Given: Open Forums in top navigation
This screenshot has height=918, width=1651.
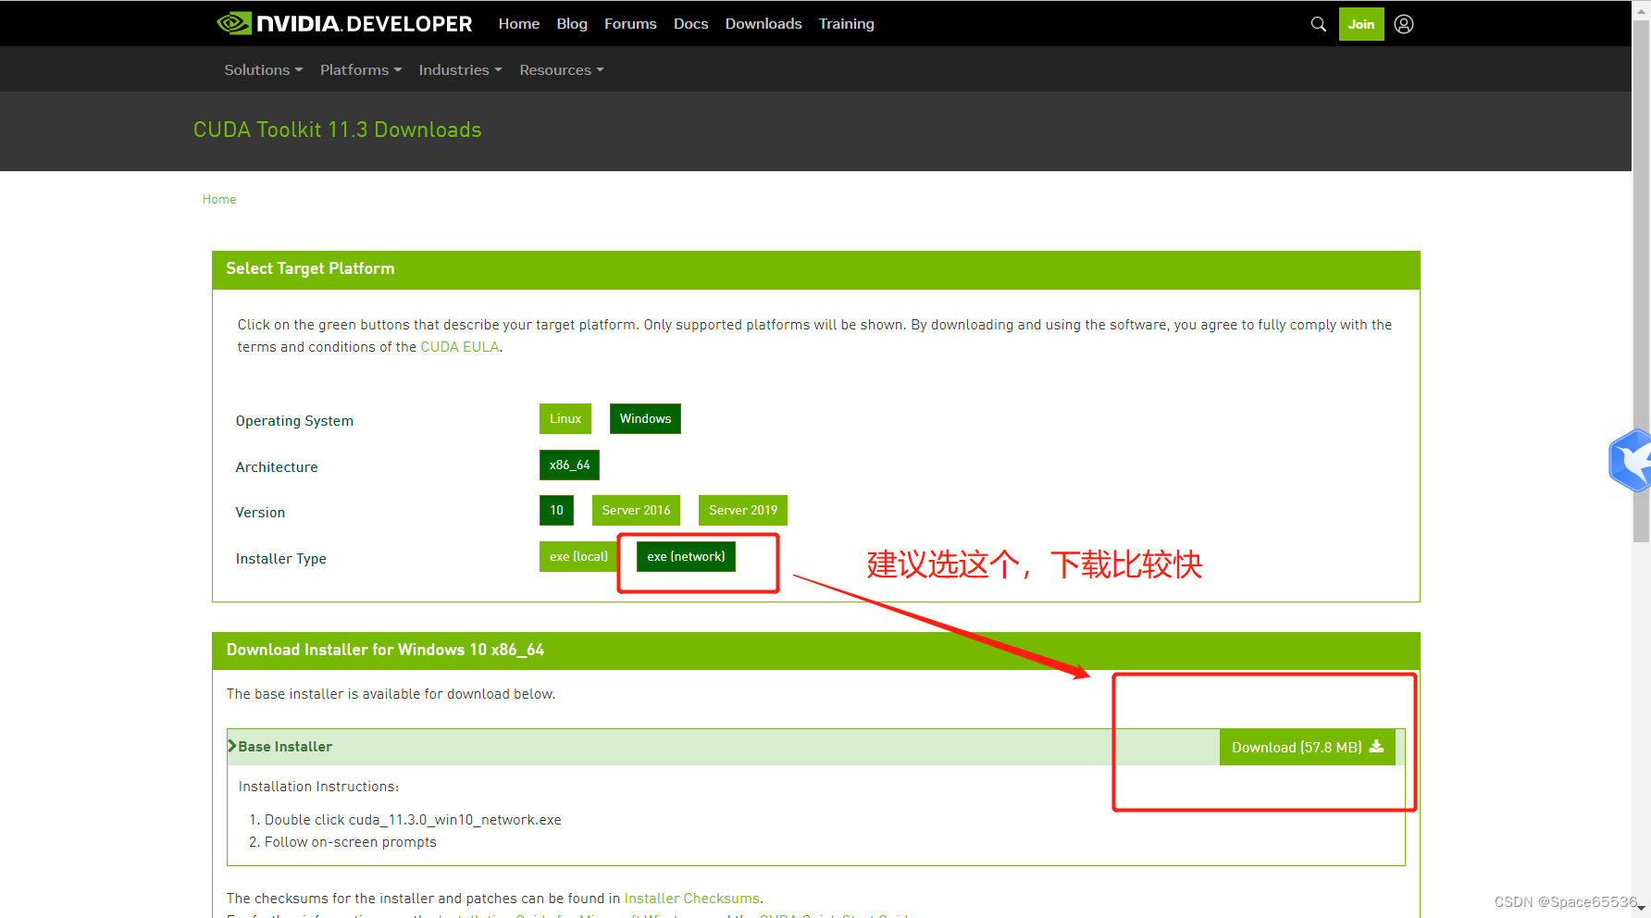Looking at the screenshot, I should coord(630,24).
